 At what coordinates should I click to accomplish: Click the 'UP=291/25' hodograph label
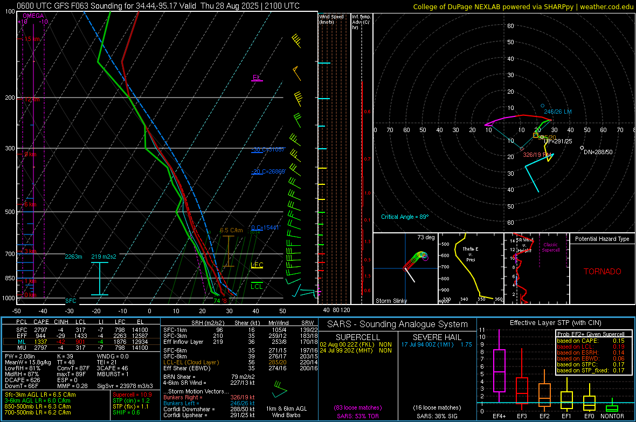point(558,141)
